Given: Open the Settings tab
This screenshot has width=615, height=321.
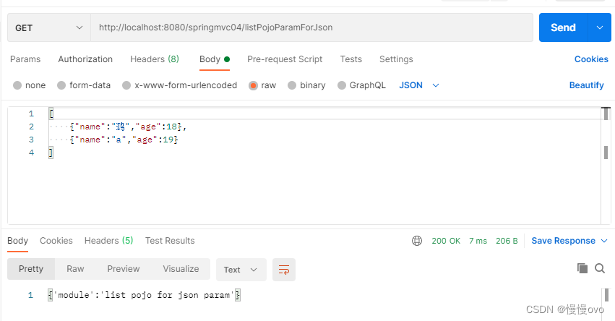Looking at the screenshot, I should pyautogui.click(x=396, y=59).
